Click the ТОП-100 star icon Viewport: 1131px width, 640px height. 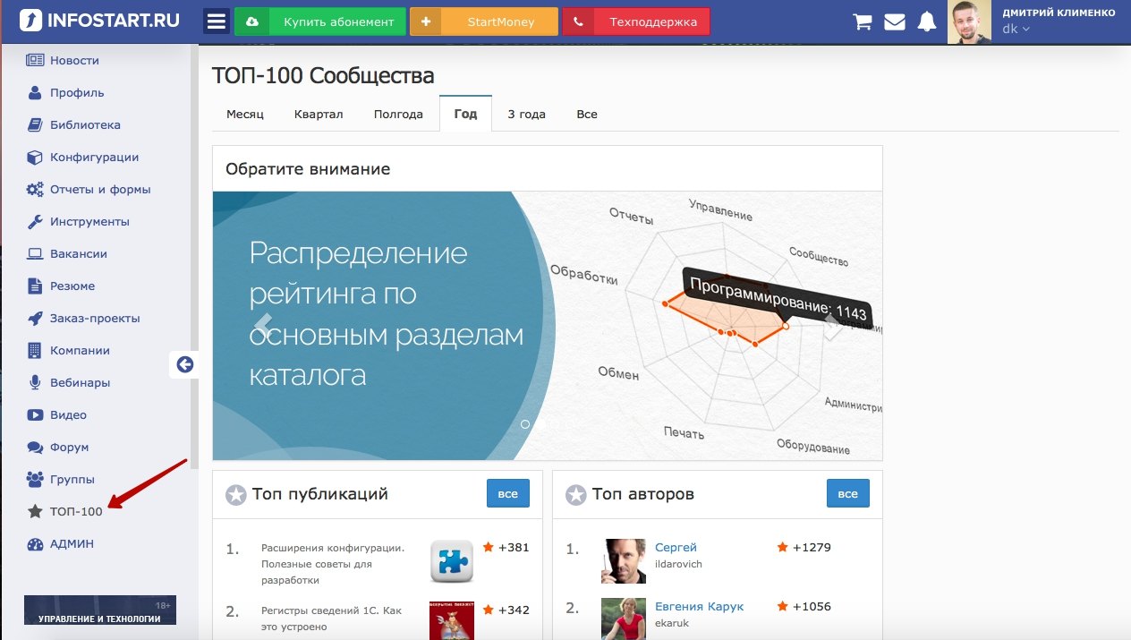(x=35, y=511)
